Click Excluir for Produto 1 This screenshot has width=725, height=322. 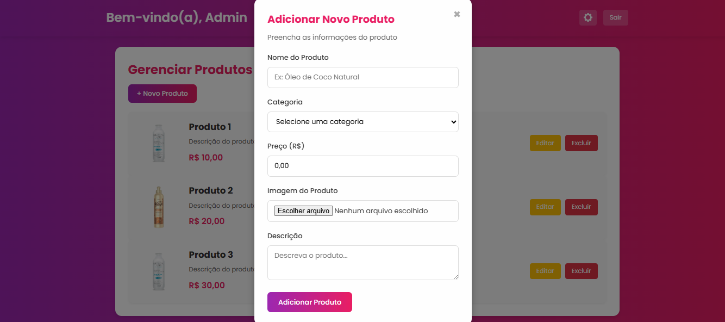tap(581, 143)
